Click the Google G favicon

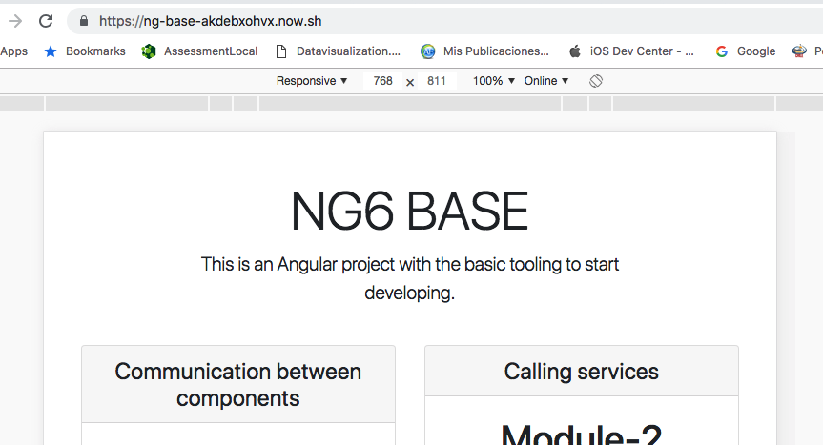(x=722, y=51)
